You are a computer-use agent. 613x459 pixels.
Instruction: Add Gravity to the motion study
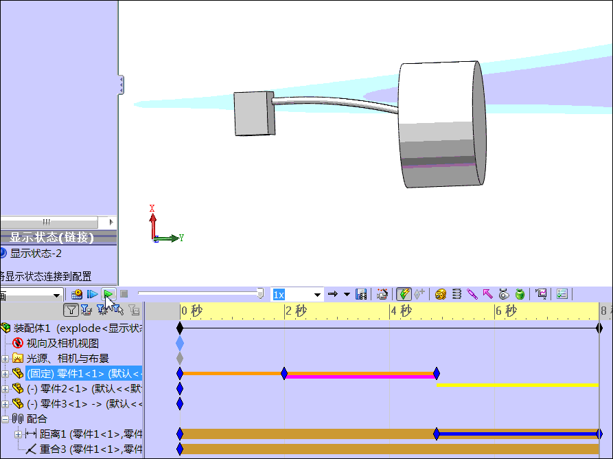[519, 294]
